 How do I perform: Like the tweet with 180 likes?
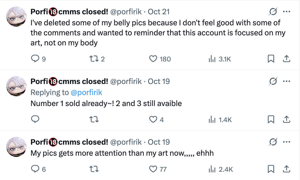153,59
